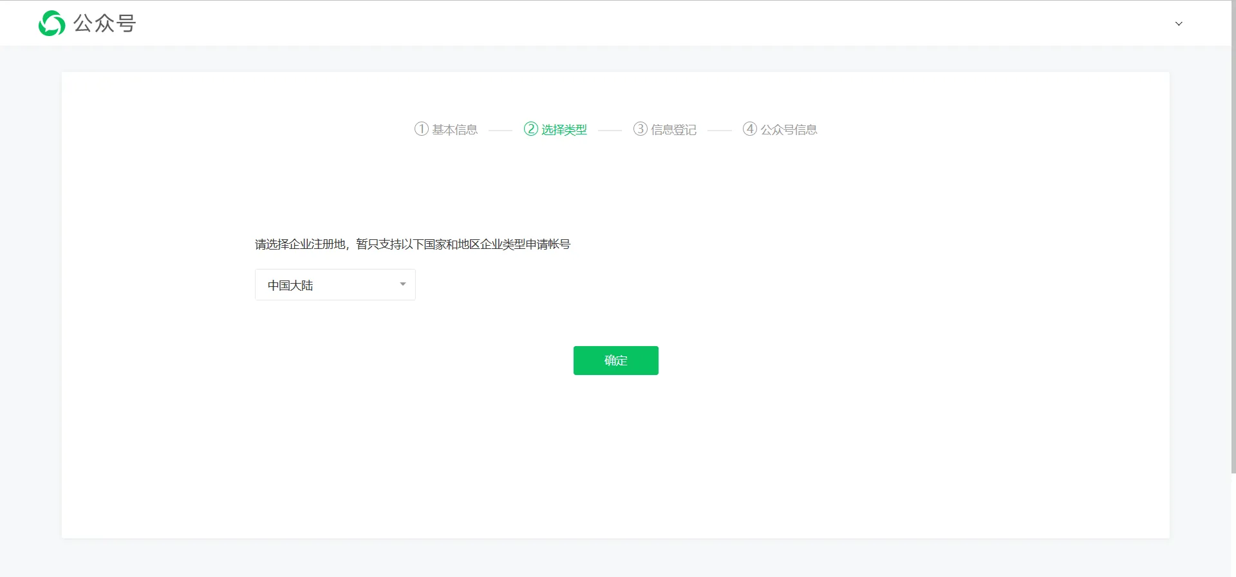This screenshot has height=577, width=1236.
Task: Open the 中国大陆 registration region dropdown
Action: [328, 285]
